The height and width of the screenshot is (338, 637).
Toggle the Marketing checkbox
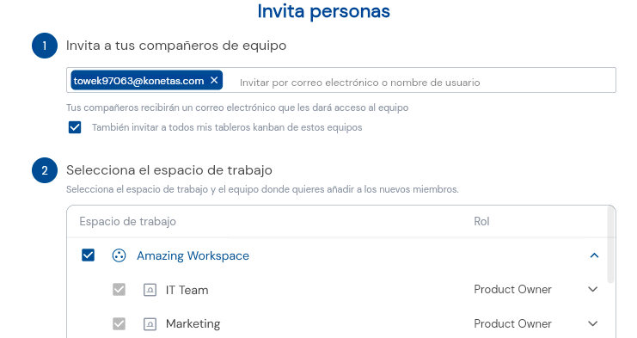click(x=119, y=323)
